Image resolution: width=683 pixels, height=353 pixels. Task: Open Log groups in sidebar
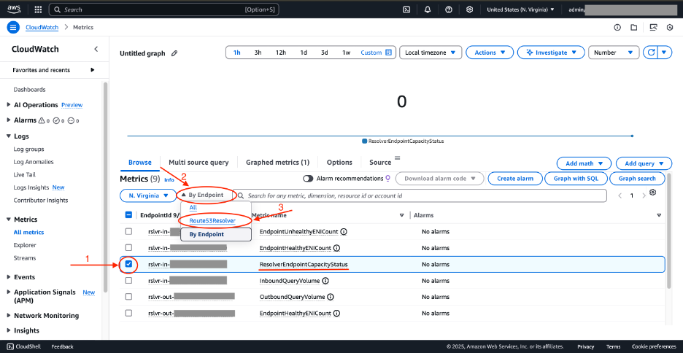coord(28,149)
